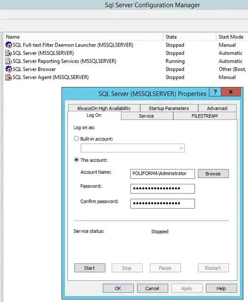Click the Password input field
Viewport: 248px width, 302px height.
click(x=163, y=188)
